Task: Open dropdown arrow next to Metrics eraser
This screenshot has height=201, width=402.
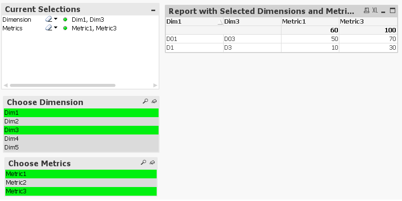Action: tap(55, 28)
